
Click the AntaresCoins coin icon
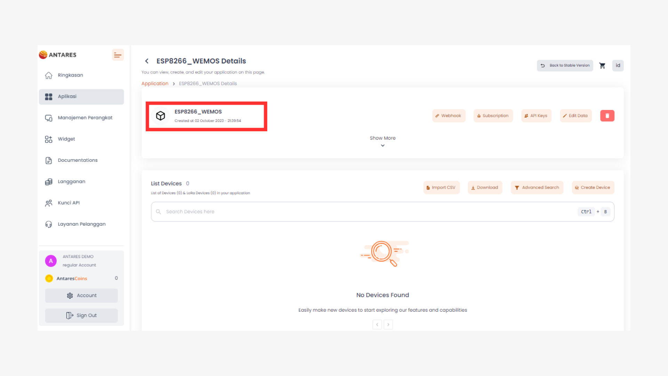click(49, 279)
